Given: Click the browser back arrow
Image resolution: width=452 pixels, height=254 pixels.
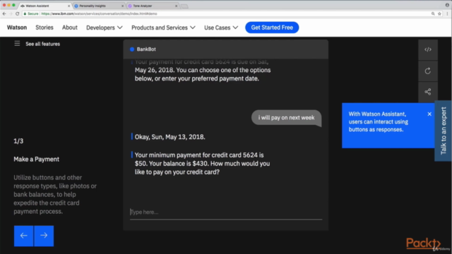Looking at the screenshot, I should coord(4,13).
